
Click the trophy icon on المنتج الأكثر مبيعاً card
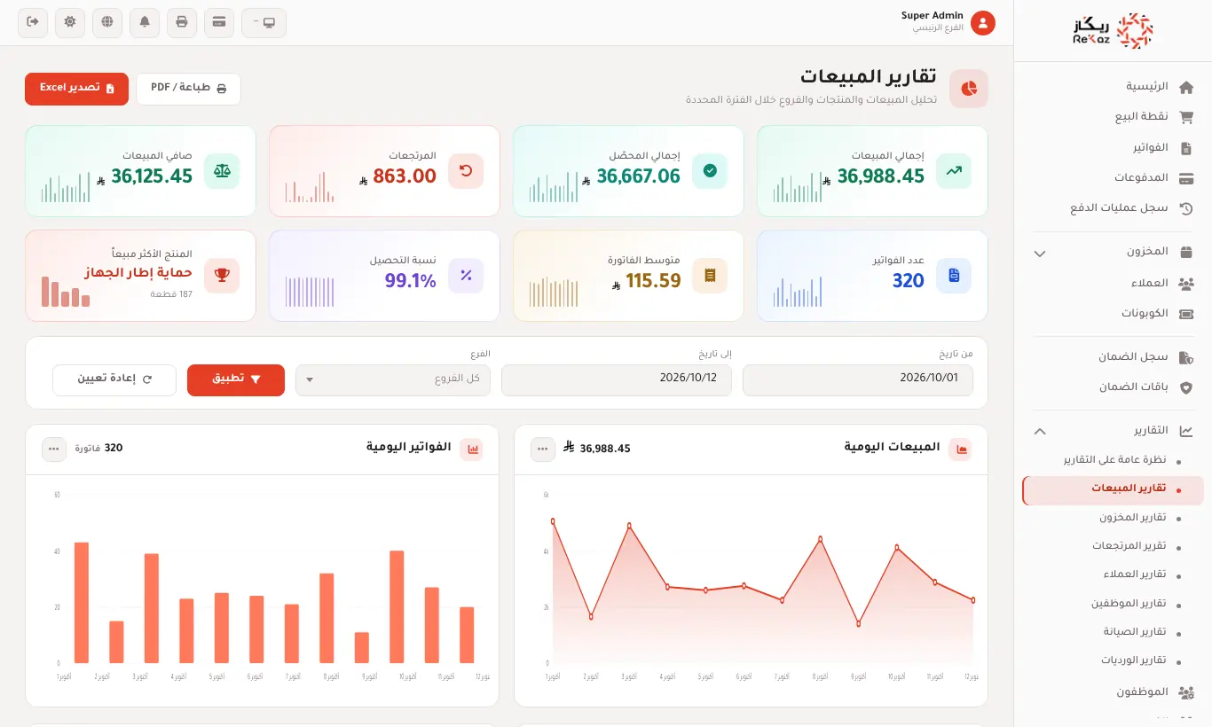click(222, 276)
